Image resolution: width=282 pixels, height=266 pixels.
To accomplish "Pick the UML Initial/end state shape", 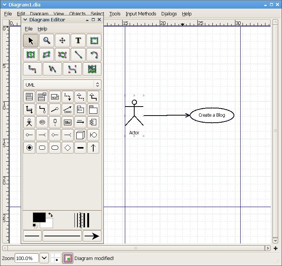I will coord(29,148).
